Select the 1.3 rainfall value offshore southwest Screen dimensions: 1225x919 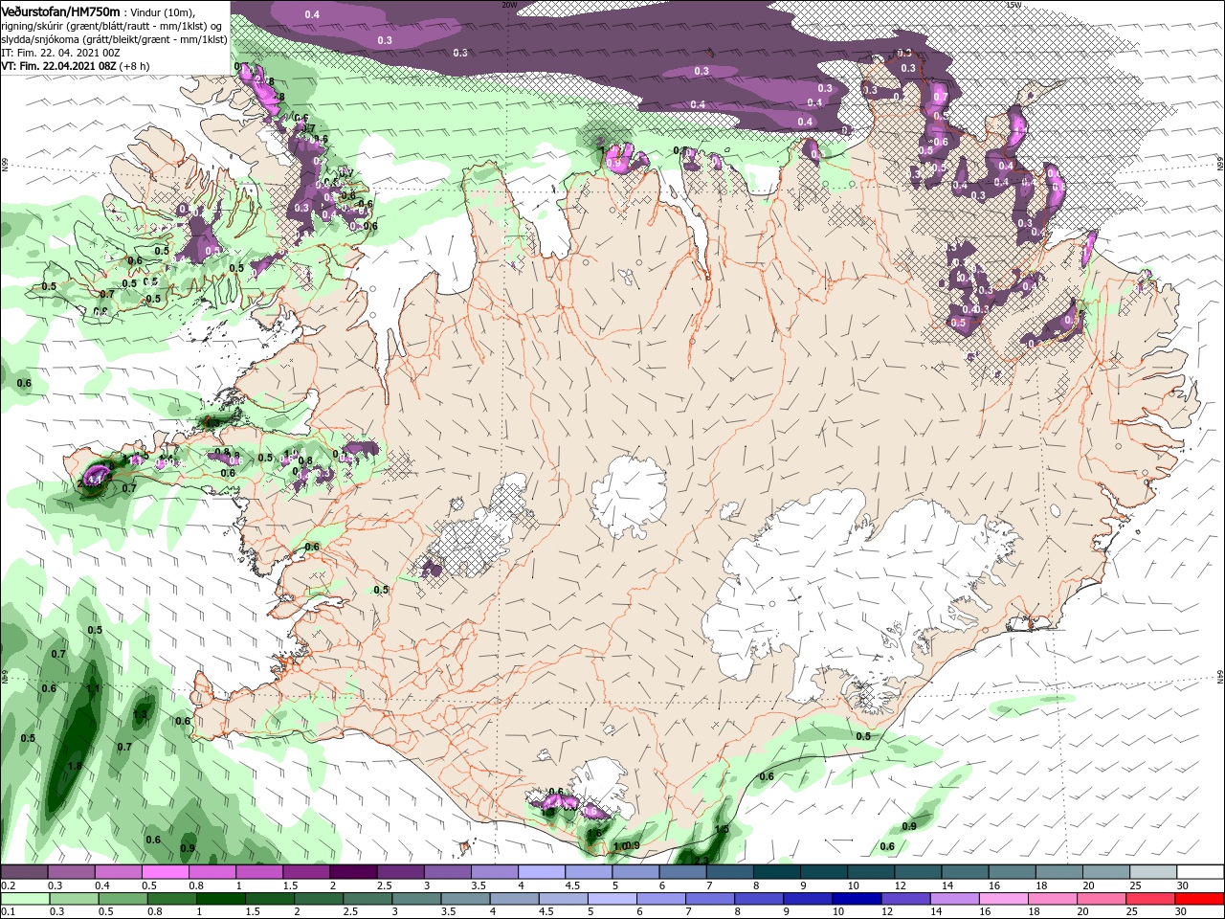141,714
